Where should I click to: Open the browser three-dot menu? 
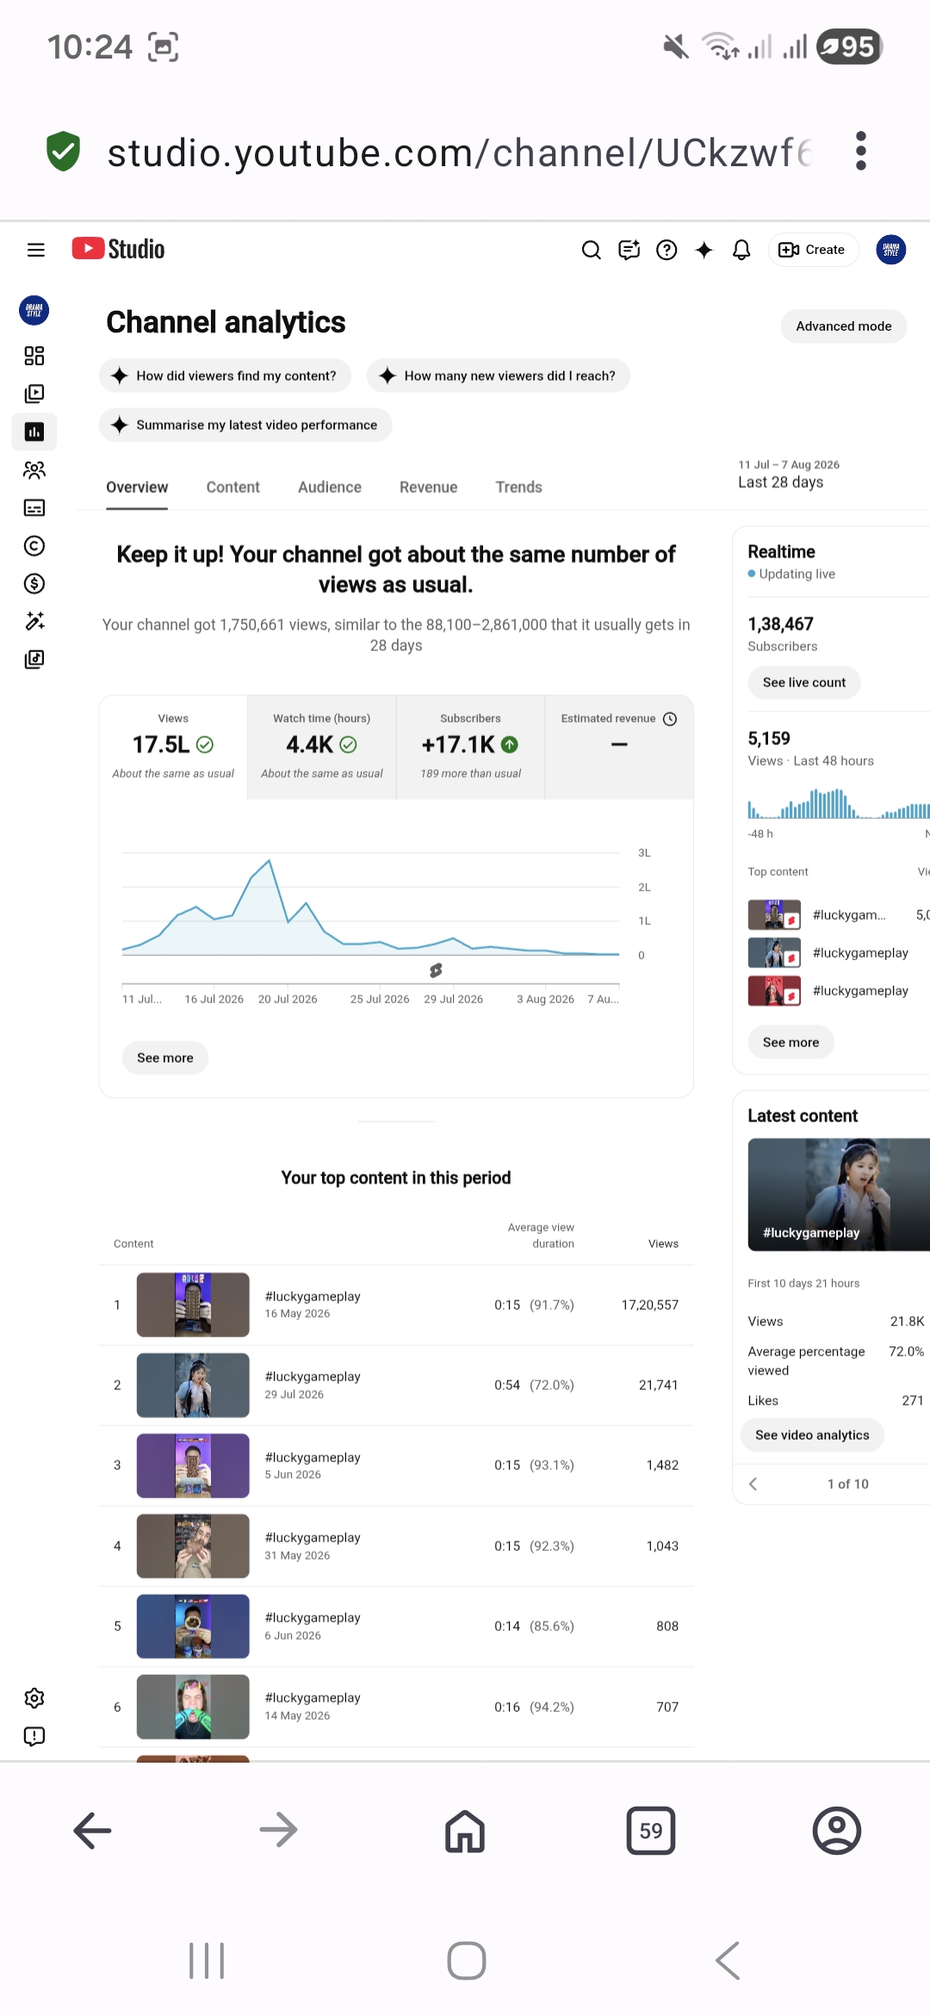860,152
